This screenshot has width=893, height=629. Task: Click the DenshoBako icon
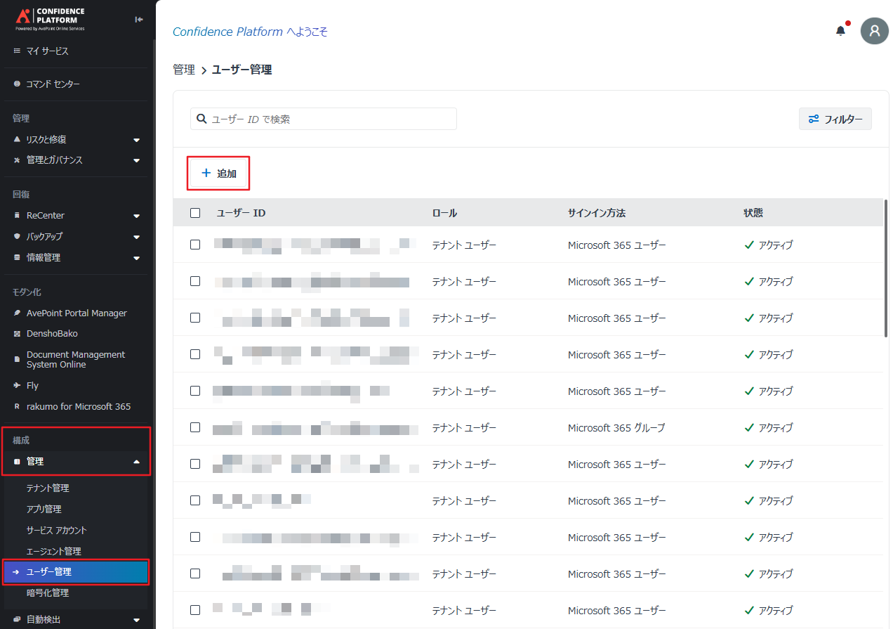[17, 334]
